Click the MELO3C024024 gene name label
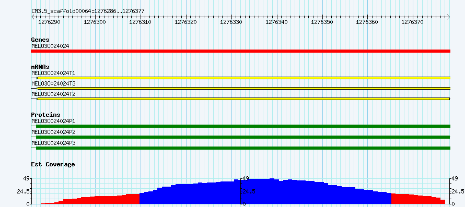This screenshot has height=207, width=465. point(50,46)
